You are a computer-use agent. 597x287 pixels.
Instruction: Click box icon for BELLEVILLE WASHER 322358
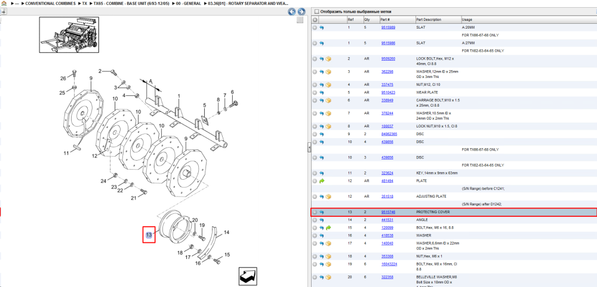tap(328, 277)
